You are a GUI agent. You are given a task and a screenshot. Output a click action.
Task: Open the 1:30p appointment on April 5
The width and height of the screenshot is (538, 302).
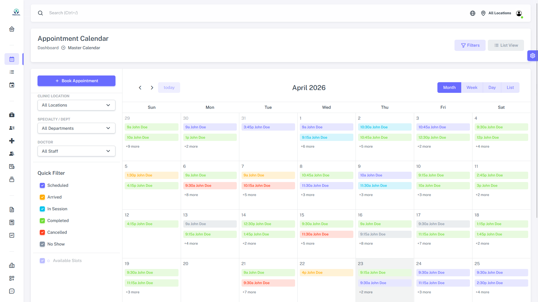click(152, 175)
